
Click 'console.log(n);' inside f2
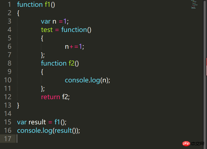pos(87,80)
